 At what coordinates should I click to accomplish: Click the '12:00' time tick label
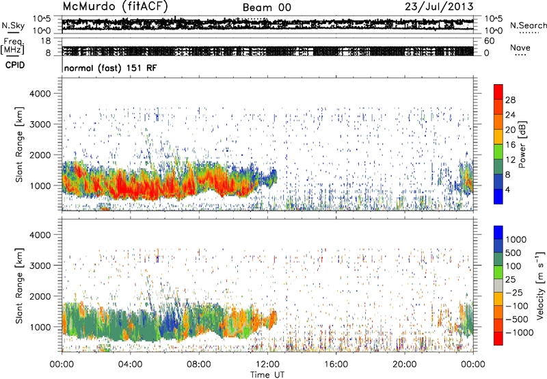(267, 365)
